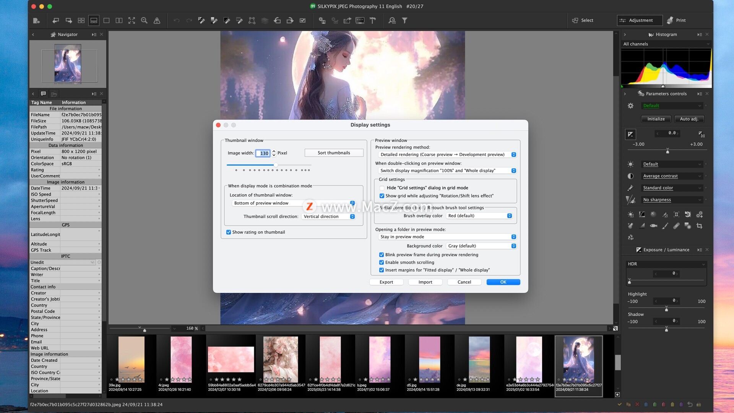Click the gears plus settings icon
This screenshot has width=734, height=413.
[x=699, y=215]
